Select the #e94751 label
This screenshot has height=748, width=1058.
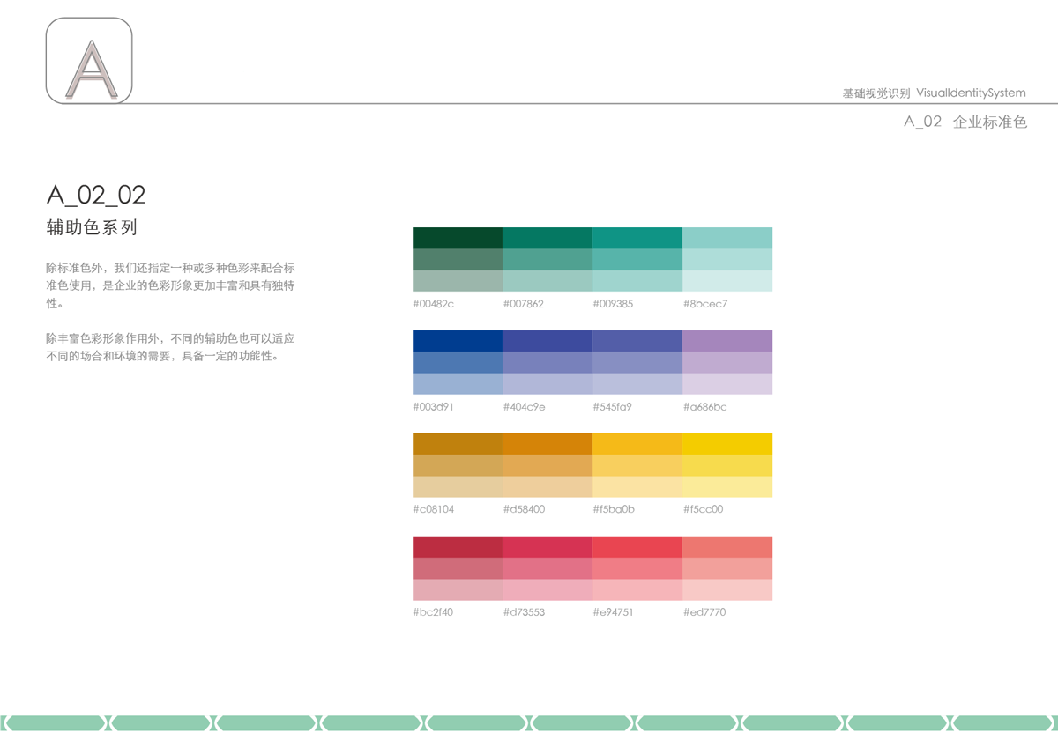[x=613, y=612]
